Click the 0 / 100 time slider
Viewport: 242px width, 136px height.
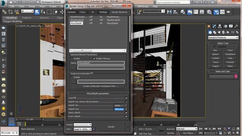tap(29, 119)
